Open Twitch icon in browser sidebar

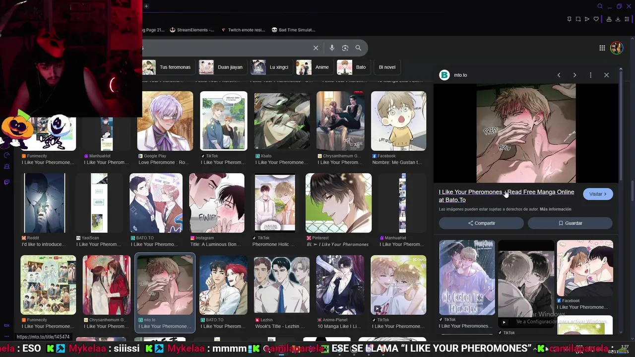(6, 182)
